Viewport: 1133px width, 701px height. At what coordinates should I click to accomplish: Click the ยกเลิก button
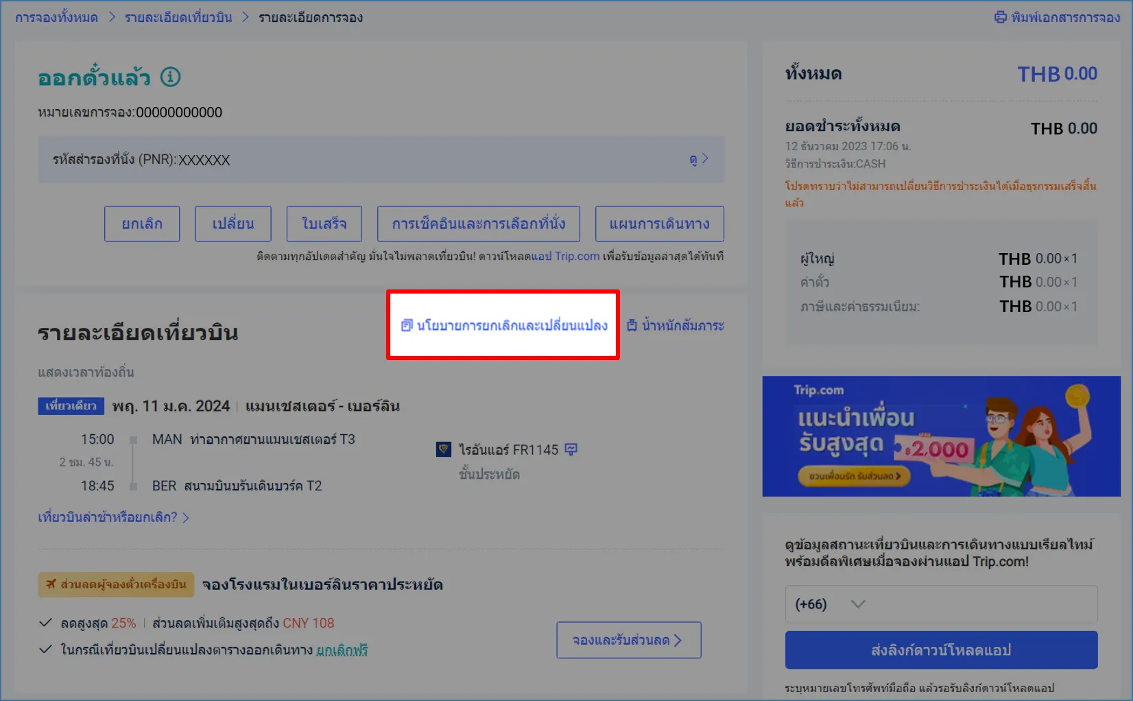pos(141,224)
